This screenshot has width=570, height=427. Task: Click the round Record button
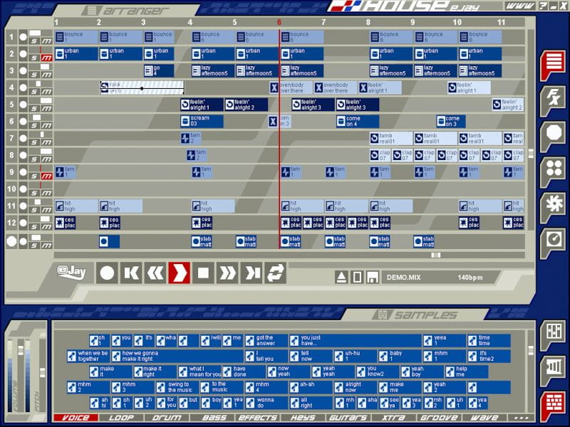(107, 273)
